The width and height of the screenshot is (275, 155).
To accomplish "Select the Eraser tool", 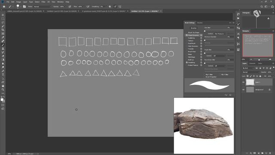I will pyautogui.click(x=3, y=56).
